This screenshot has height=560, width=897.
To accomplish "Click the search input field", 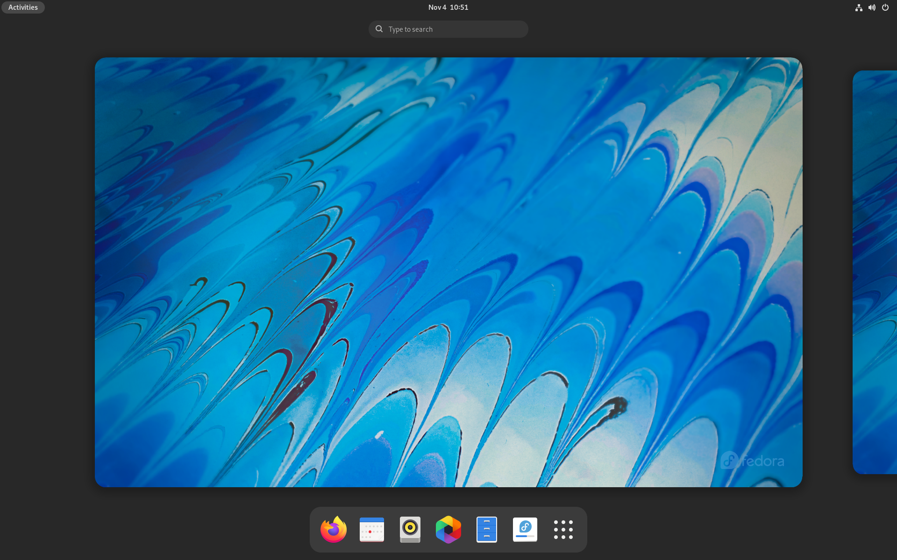I will click(448, 29).
